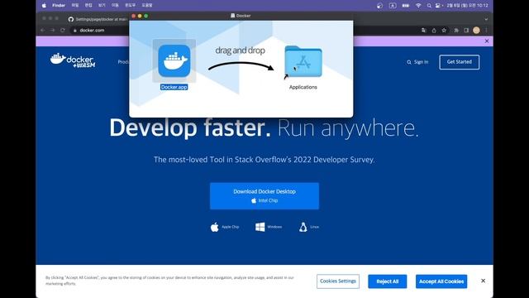Screen dimensions: 529x298
Task: Dismiss the cookie consent banner
Action: click(x=483, y=281)
